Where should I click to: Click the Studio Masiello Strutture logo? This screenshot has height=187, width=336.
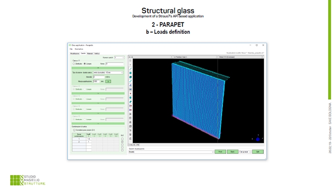point(28,179)
